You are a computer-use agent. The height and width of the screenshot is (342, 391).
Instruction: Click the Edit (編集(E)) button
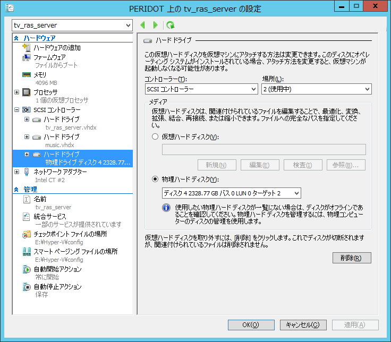[260, 165]
